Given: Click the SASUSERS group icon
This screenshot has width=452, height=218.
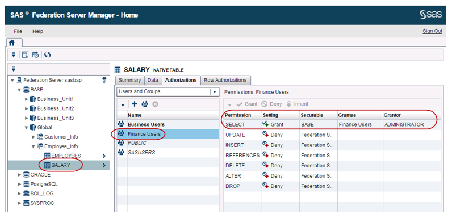Looking at the screenshot, I should pos(122,153).
